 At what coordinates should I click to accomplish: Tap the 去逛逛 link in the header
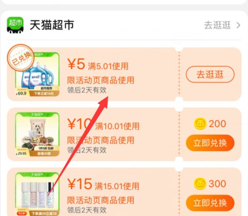[x=217, y=25]
